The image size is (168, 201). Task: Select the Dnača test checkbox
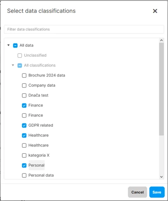24,95
